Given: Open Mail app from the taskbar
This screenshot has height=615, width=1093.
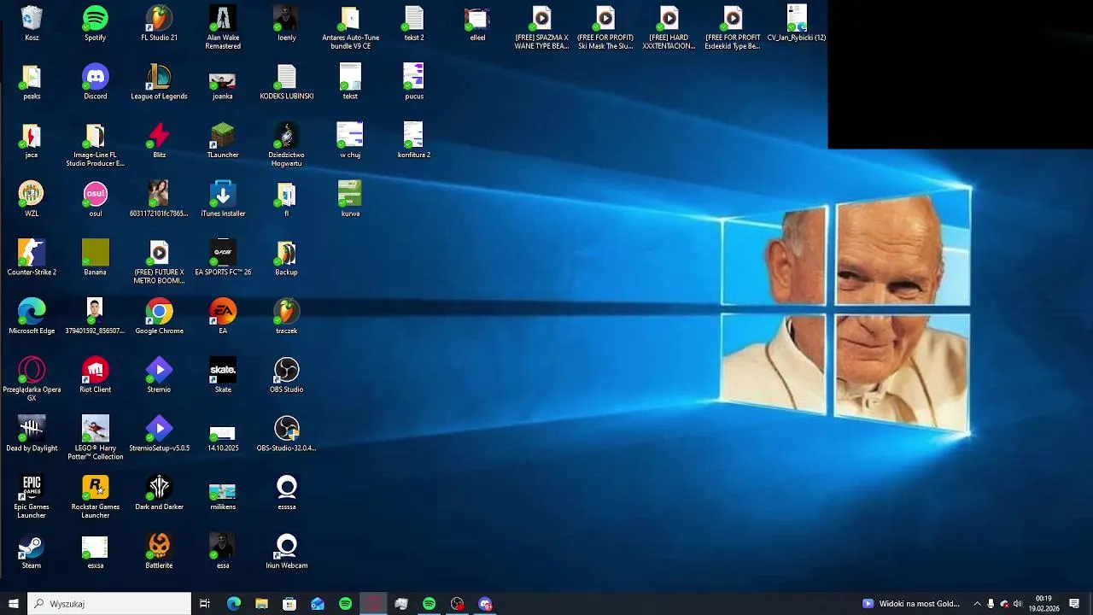Looking at the screenshot, I should click(318, 604).
